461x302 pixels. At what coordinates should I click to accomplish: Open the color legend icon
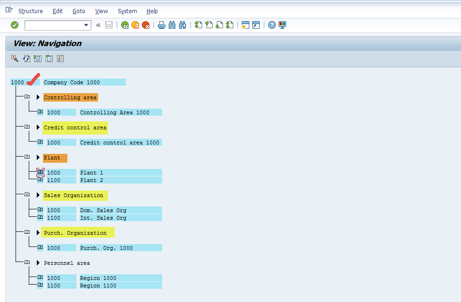tap(60, 58)
